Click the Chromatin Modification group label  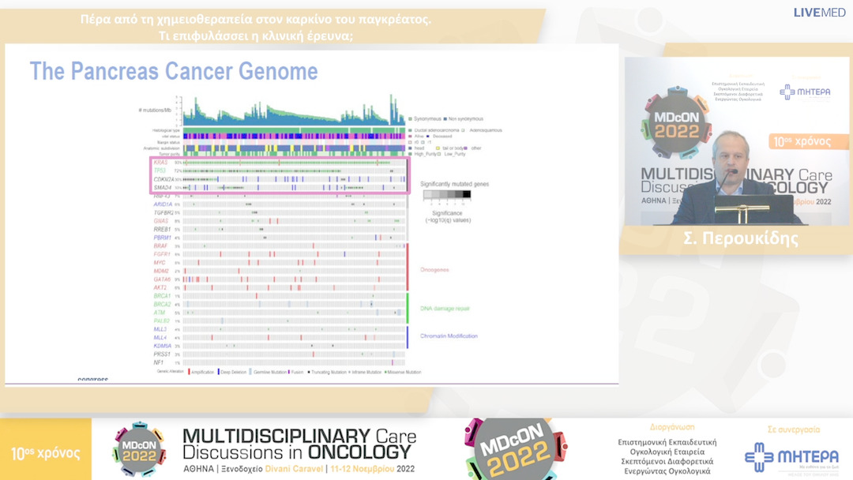point(449,336)
